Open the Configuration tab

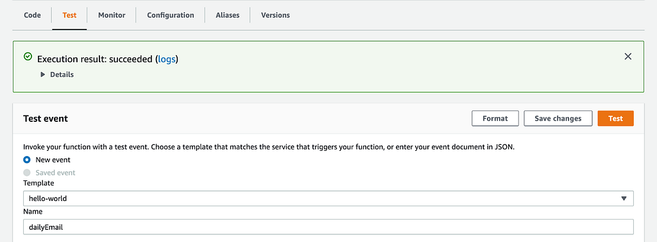point(171,15)
